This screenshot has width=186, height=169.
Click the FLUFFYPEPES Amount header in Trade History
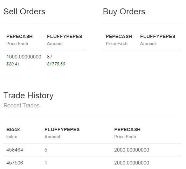[62, 133]
